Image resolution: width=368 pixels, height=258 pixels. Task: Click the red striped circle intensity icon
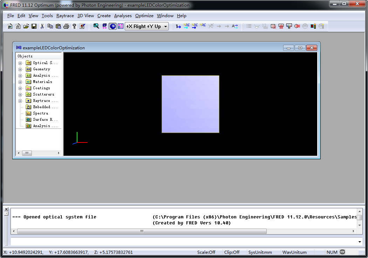(297, 26)
